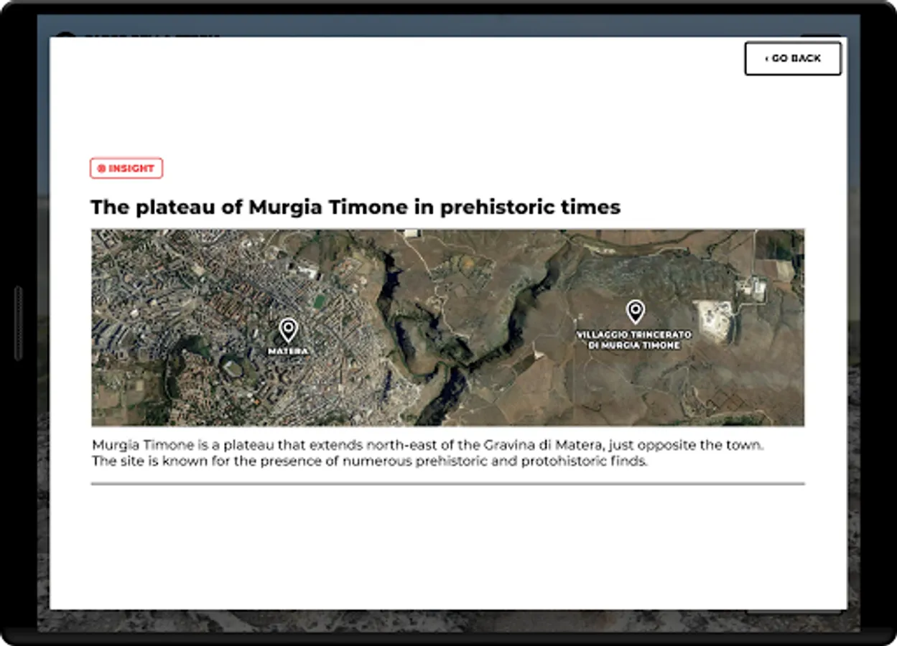The height and width of the screenshot is (646, 897).
Task: Select the Matera map pin
Action: tap(288, 330)
